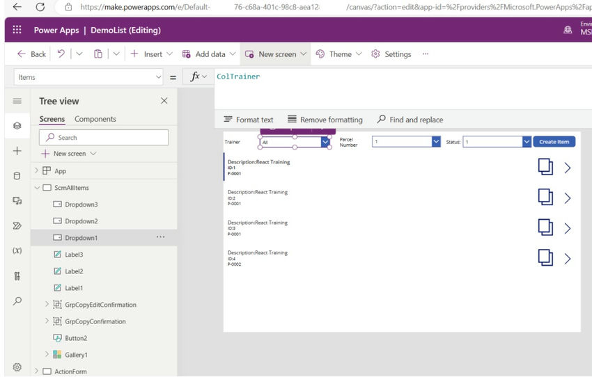Click the Create Item button
The width and height of the screenshot is (592, 377).
click(554, 142)
